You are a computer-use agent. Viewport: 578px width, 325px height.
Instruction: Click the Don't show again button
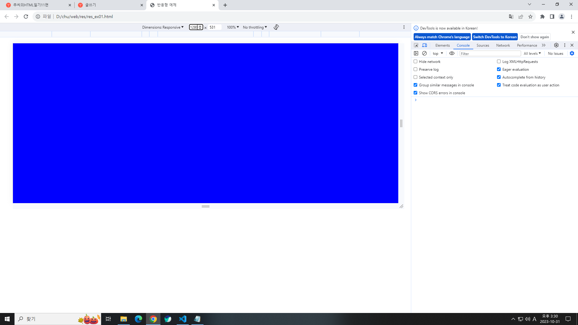click(x=534, y=37)
